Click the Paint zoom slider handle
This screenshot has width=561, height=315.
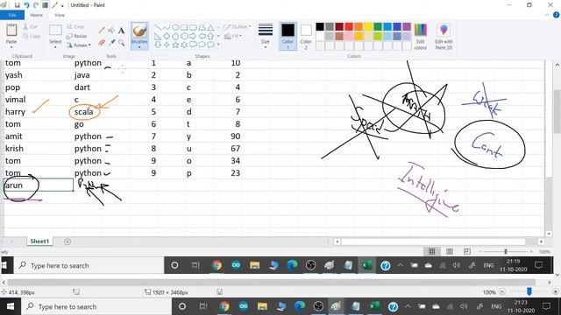(x=529, y=291)
